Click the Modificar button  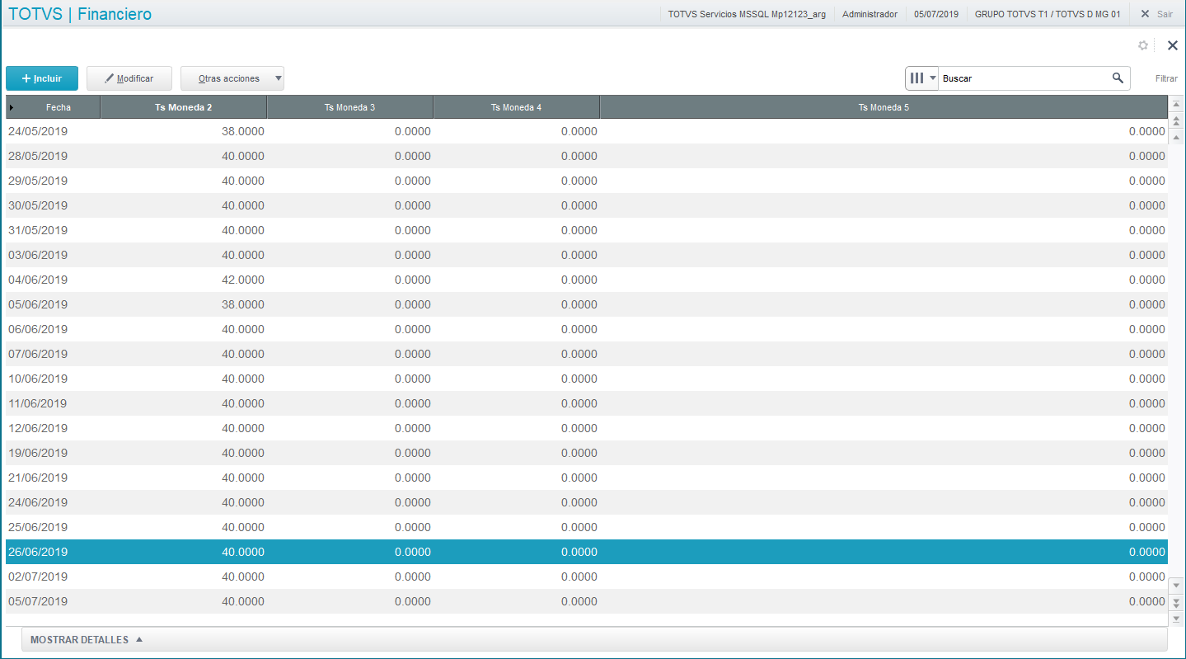point(129,78)
